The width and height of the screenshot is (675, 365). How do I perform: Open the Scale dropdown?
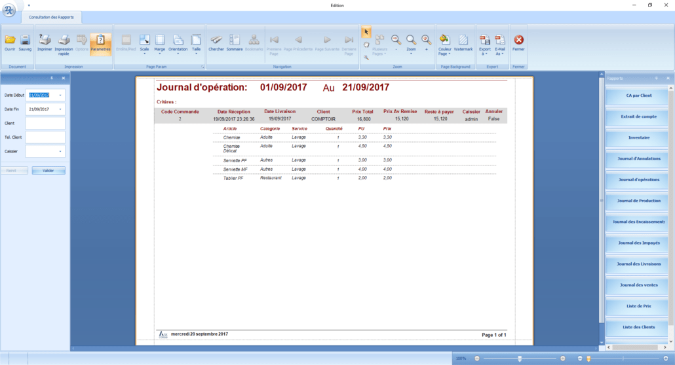pos(144,44)
